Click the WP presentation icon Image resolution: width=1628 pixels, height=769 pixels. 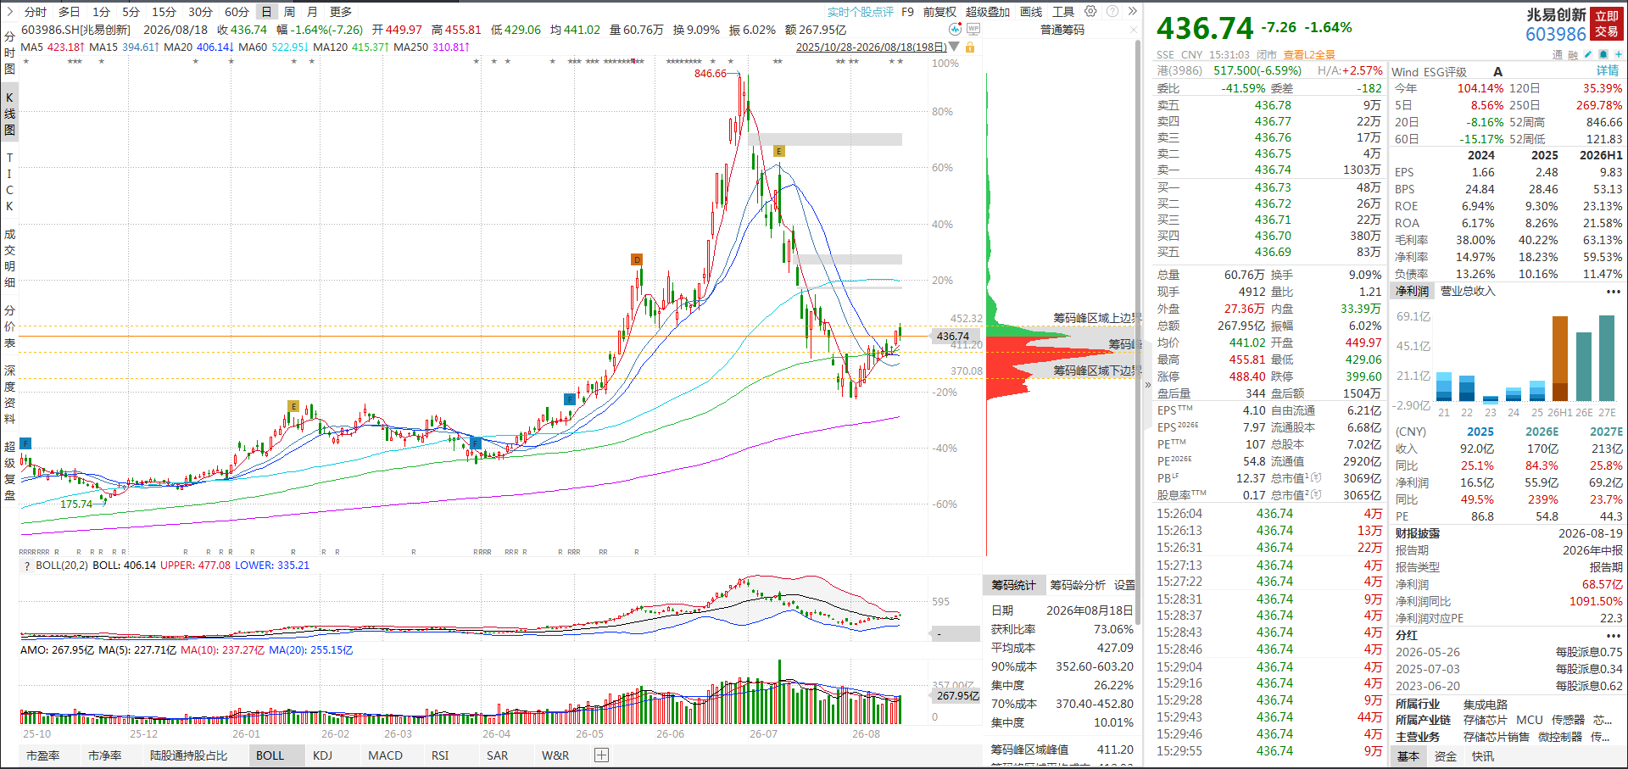(973, 29)
